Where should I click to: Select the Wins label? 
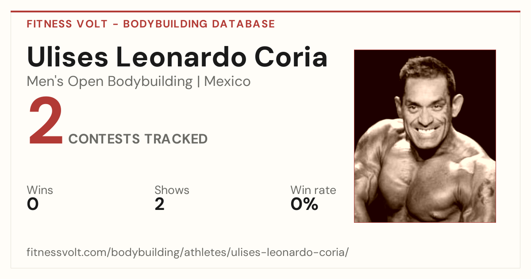tap(40, 190)
